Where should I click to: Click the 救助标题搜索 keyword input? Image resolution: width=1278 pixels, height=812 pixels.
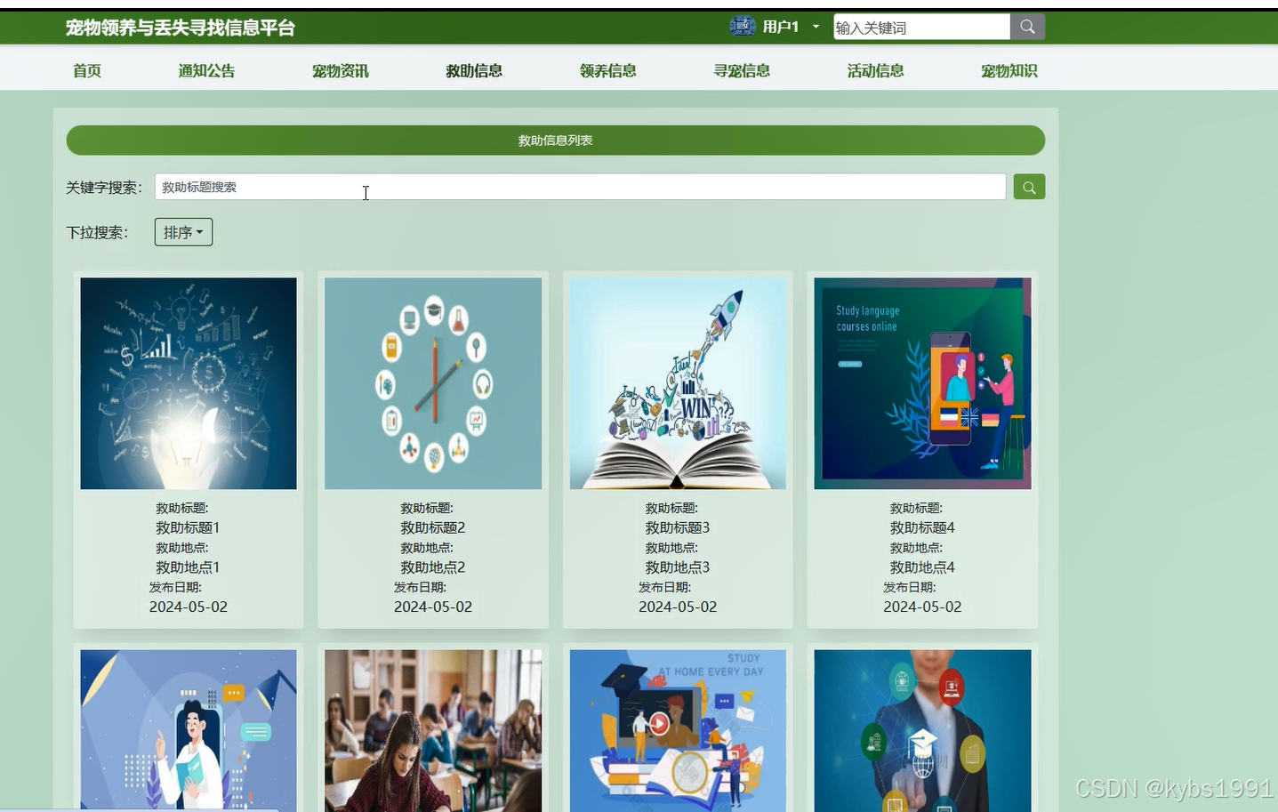580,187
